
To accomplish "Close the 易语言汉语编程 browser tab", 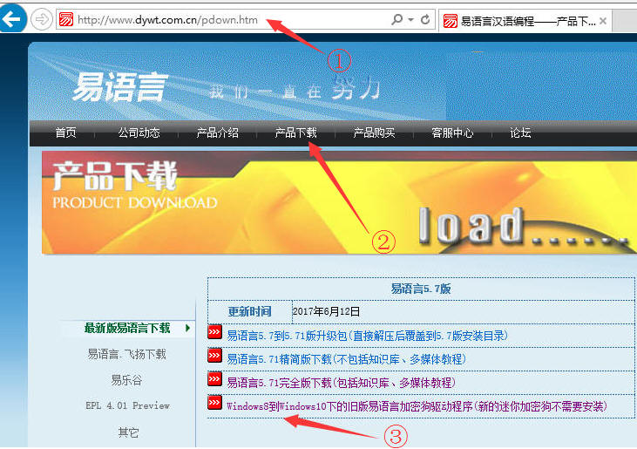I will point(603,21).
